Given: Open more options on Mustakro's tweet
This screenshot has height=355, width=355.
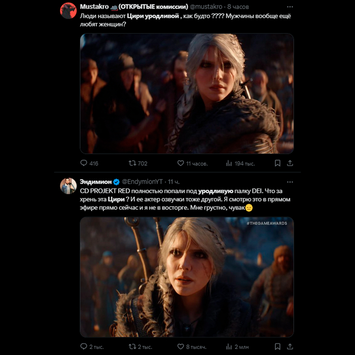Looking at the screenshot, I should pos(290,7).
